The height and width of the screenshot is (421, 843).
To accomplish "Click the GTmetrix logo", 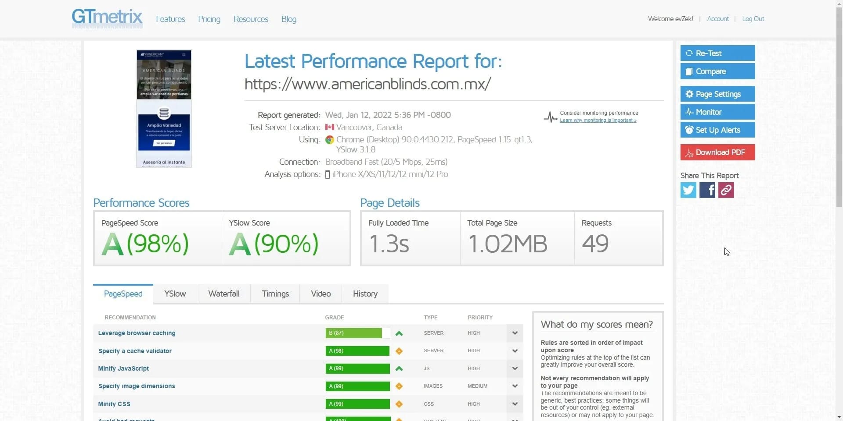I will (107, 18).
